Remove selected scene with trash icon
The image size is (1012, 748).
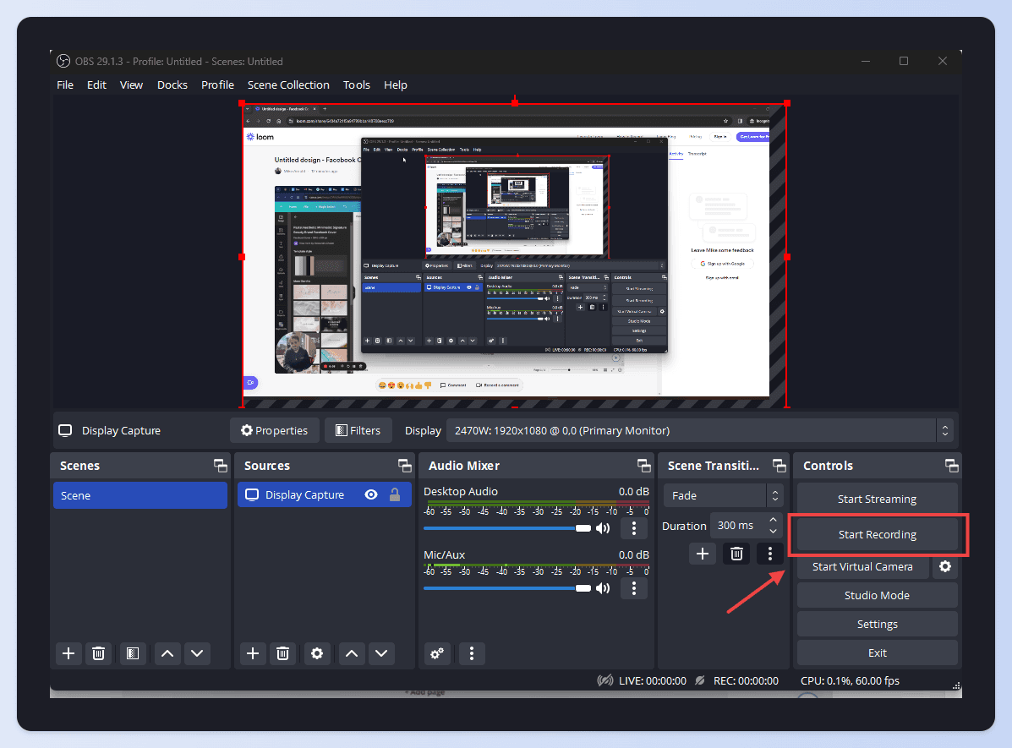[x=98, y=653]
